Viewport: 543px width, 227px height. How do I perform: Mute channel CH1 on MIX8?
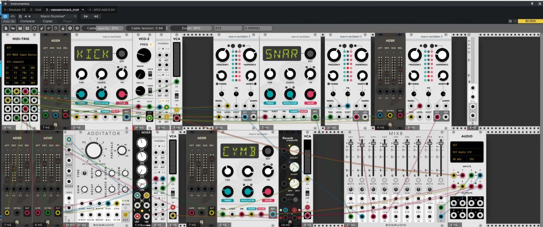pyautogui.click(x=350, y=180)
